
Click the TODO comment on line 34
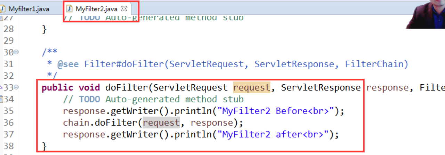[153, 99]
